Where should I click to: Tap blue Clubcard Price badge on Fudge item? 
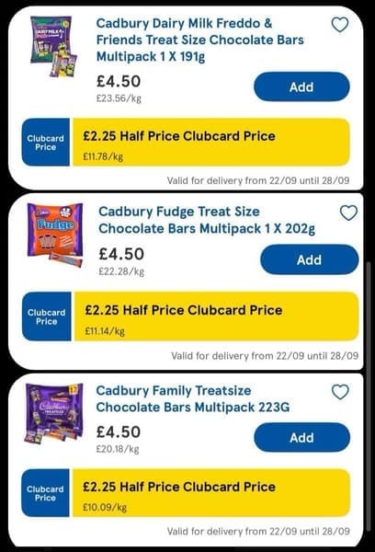click(x=47, y=316)
